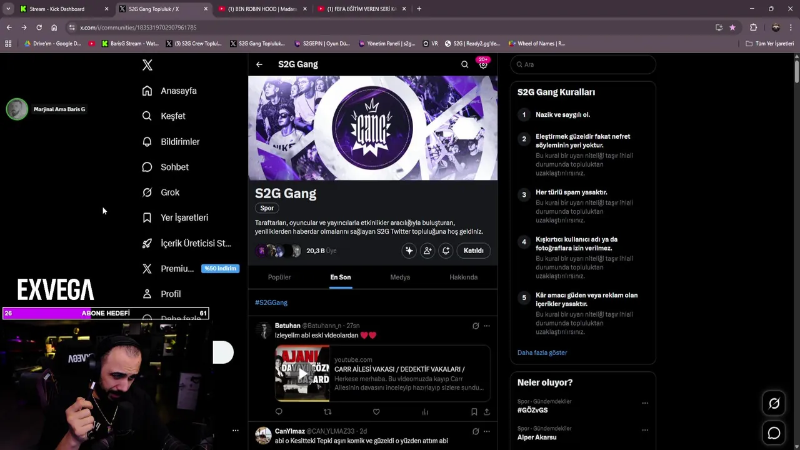Open Yer İşaretleri bookmarks
800x450 pixels.
pyautogui.click(x=175, y=217)
